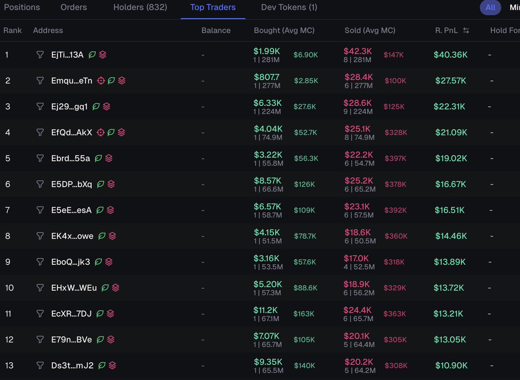Filter by address Ebrd...55a funnel icon
The width and height of the screenshot is (520, 380).
pos(40,158)
